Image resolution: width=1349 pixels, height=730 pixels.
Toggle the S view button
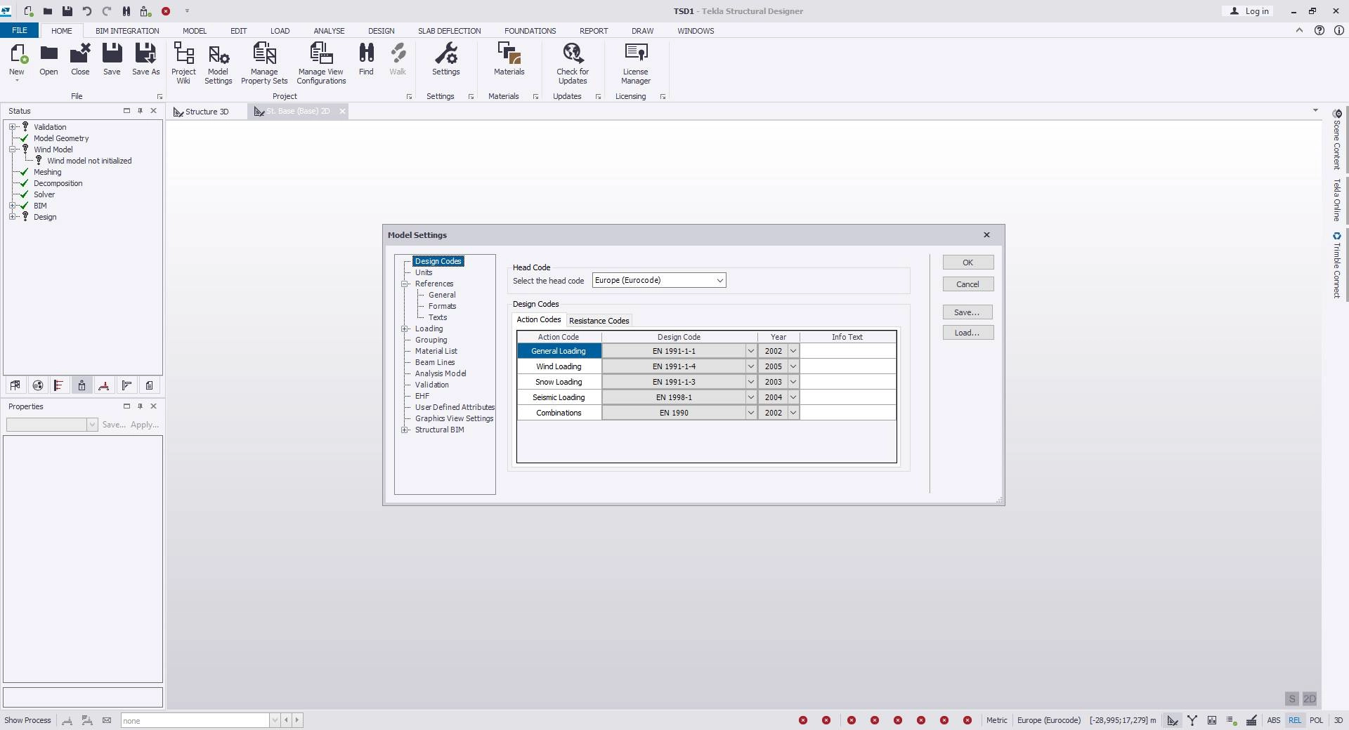1292,699
